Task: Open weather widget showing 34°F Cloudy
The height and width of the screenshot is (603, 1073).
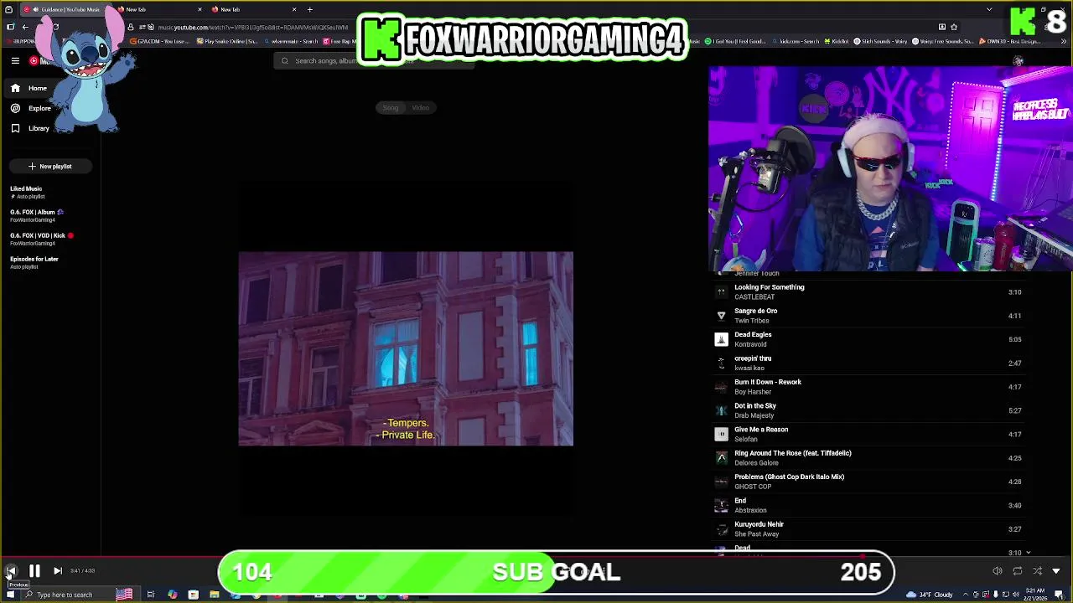Action: tap(930, 595)
